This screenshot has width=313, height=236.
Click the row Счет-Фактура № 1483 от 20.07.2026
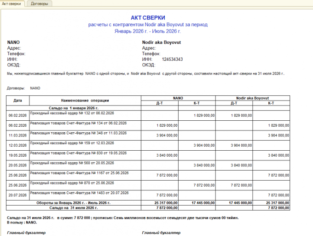pyautogui.click(x=148, y=195)
